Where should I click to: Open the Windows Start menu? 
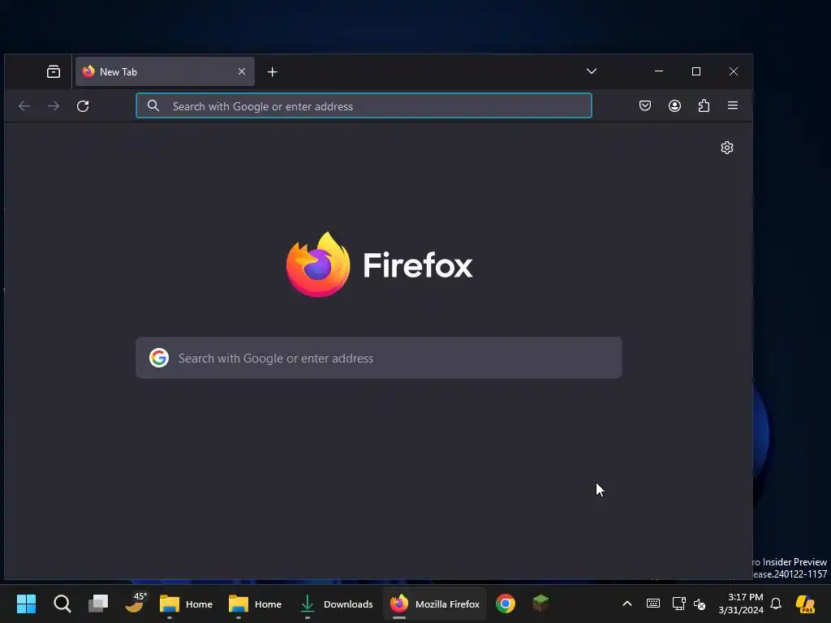coord(26,604)
